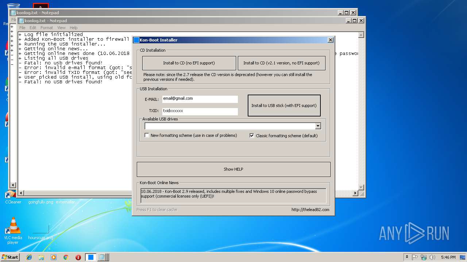This screenshot has width=467, height=262.
Task: Click the Action Center flag tray icon
Action: pyautogui.click(x=415, y=257)
